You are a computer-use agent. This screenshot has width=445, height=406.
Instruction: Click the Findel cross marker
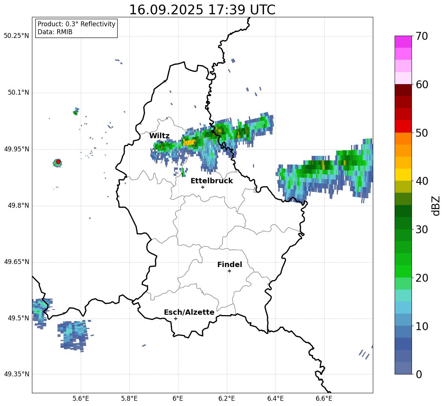(229, 271)
